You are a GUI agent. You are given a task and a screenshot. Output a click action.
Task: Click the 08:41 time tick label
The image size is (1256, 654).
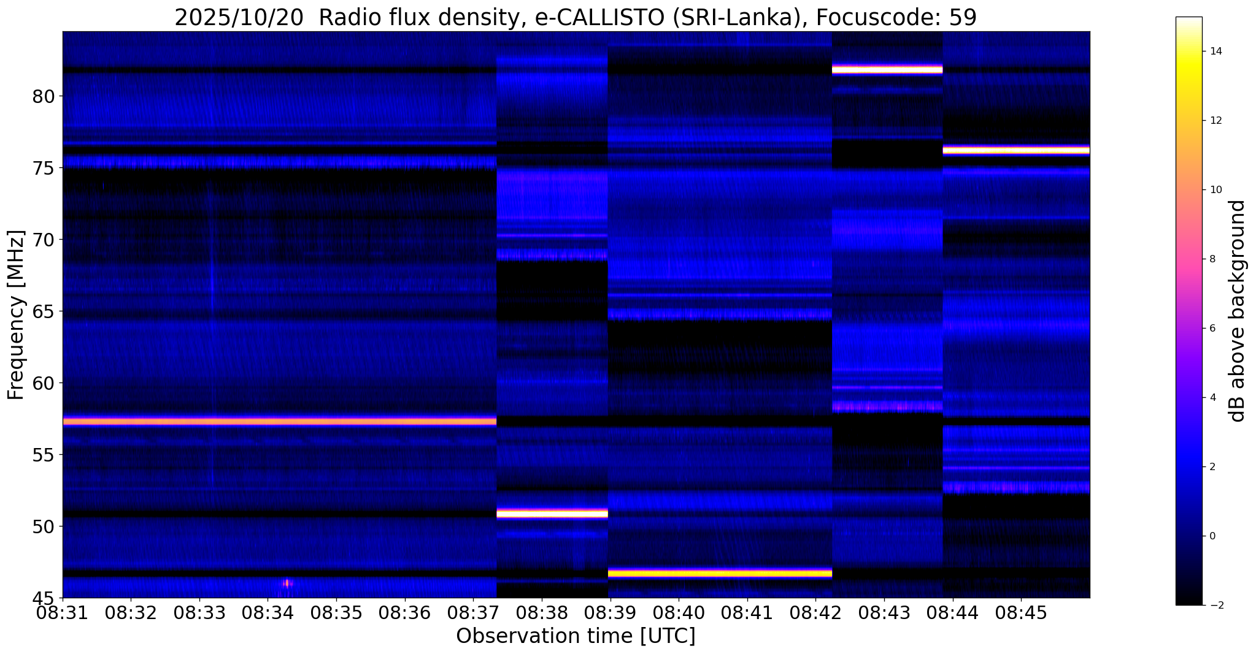pyautogui.click(x=747, y=612)
